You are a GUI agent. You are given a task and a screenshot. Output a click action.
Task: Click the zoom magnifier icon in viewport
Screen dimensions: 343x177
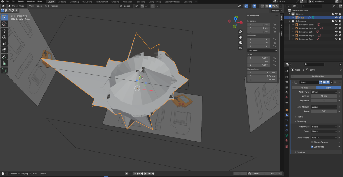(240, 32)
